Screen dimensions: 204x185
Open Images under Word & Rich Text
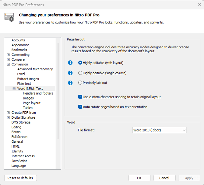point(28,98)
